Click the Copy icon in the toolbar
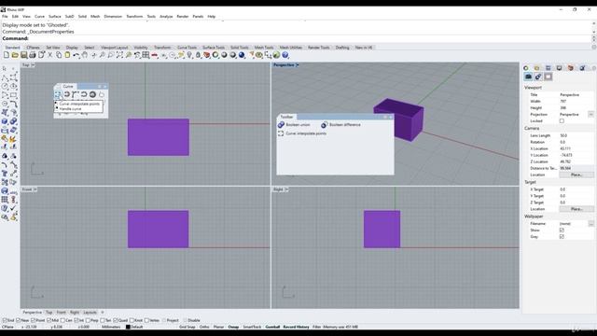 (59, 55)
